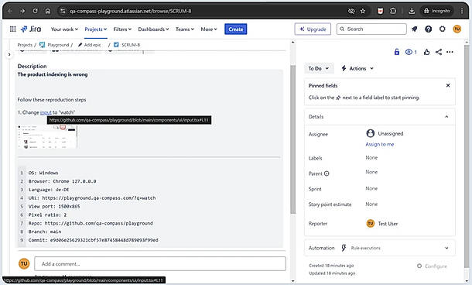Open the To Do status dropdown
This screenshot has width=472, height=285.
319,69
